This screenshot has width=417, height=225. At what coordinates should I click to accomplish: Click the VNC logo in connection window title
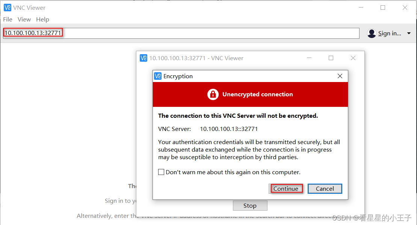point(144,58)
